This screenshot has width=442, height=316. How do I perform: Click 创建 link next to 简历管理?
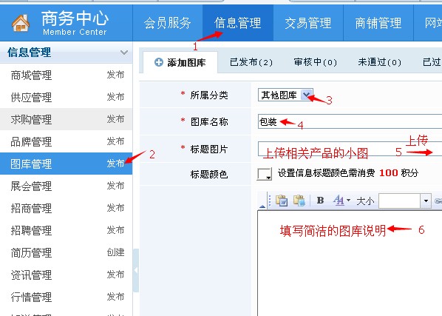coord(115,252)
